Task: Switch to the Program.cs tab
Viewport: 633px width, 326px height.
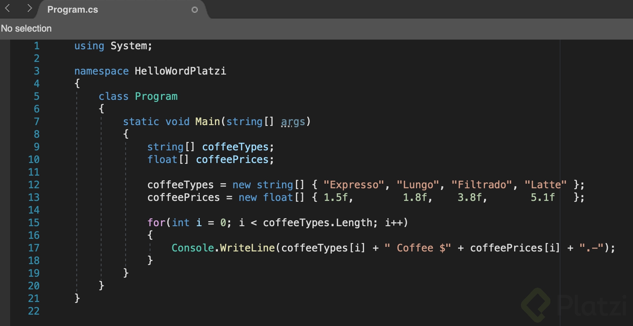Action: pyautogui.click(x=72, y=9)
